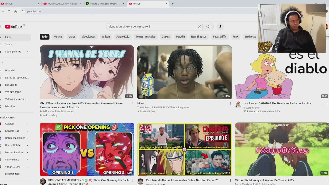Click El Gordo Peter channel name

[x=251, y=108]
